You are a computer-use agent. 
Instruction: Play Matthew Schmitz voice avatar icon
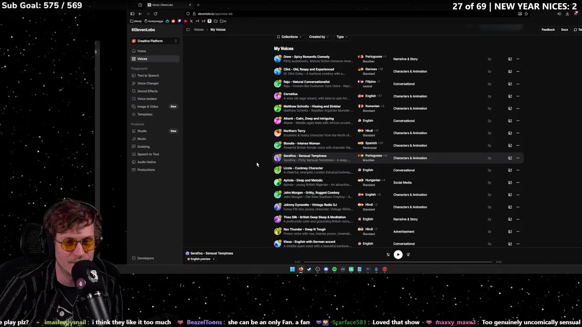click(277, 108)
